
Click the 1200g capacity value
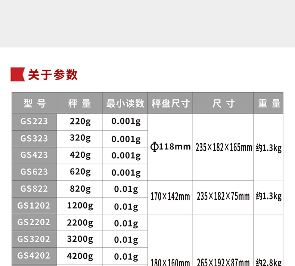[x=80, y=206]
